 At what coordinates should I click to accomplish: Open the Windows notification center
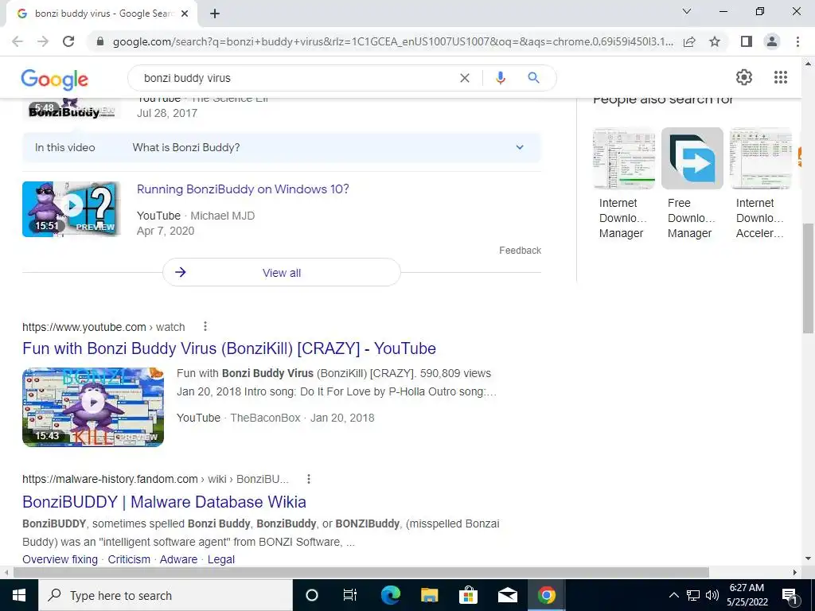pyautogui.click(x=790, y=595)
